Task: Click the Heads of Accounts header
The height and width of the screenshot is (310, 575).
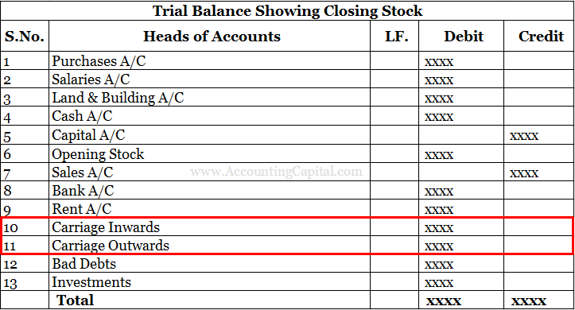Action: point(212,37)
